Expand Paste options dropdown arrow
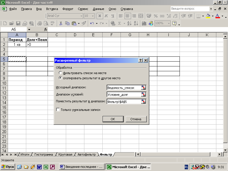228x171 pixels. (x=79, y=23)
